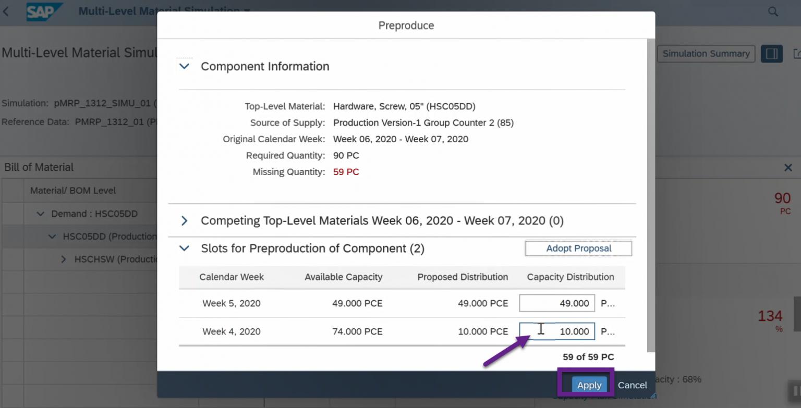The height and width of the screenshot is (408, 801).
Task: Collapse the Demand: HSC05DD tree node
Action: (x=40, y=214)
